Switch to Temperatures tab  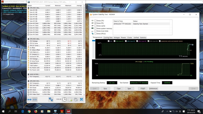98,37
